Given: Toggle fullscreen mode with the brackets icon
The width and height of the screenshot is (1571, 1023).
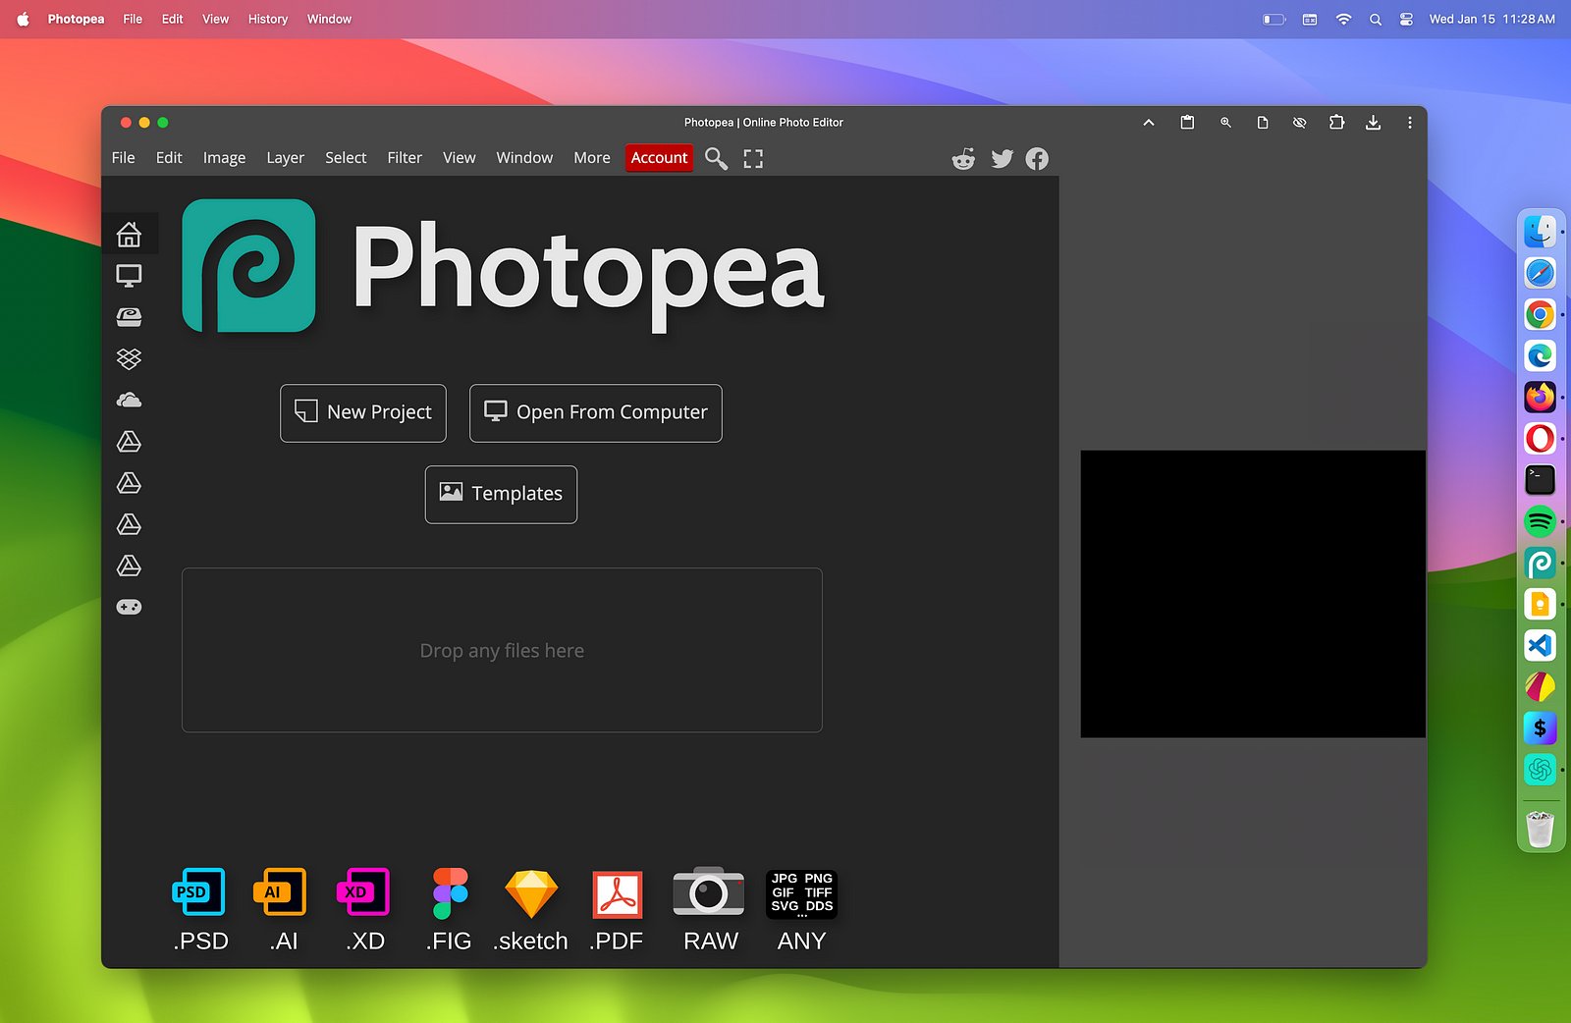Looking at the screenshot, I should click(753, 158).
